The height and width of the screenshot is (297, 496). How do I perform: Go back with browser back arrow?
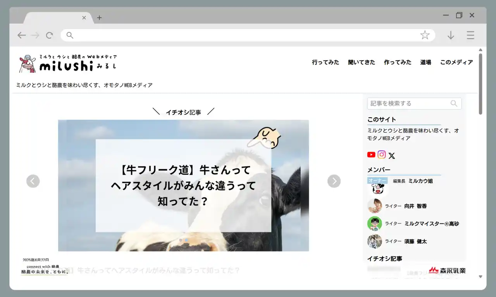click(x=21, y=35)
